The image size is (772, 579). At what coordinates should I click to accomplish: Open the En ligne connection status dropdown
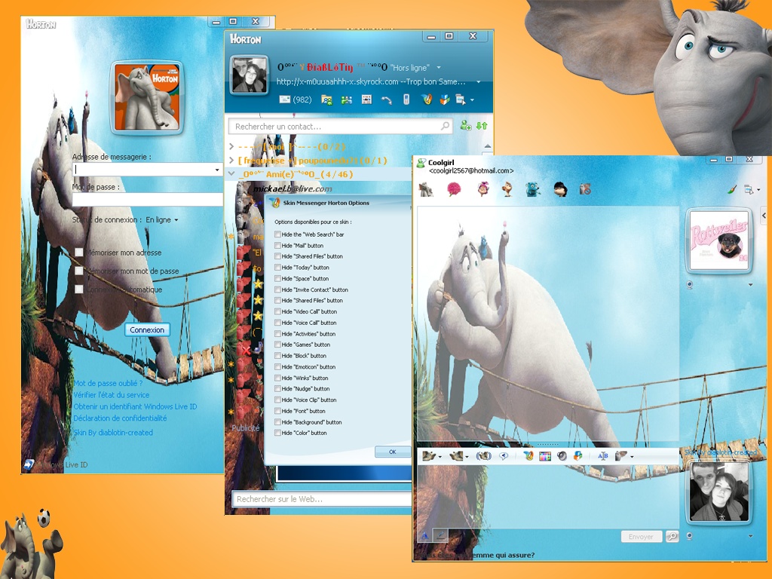coord(176,220)
